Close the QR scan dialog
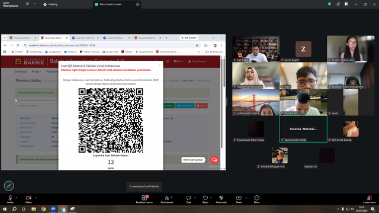The width and height of the screenshot is (379, 213). pos(159,65)
